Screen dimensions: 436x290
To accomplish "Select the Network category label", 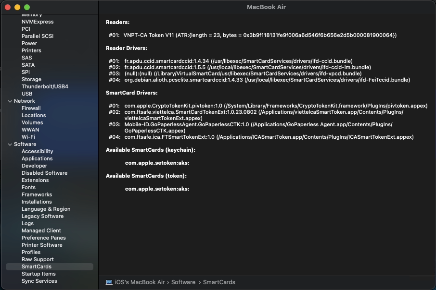I will [25, 101].
